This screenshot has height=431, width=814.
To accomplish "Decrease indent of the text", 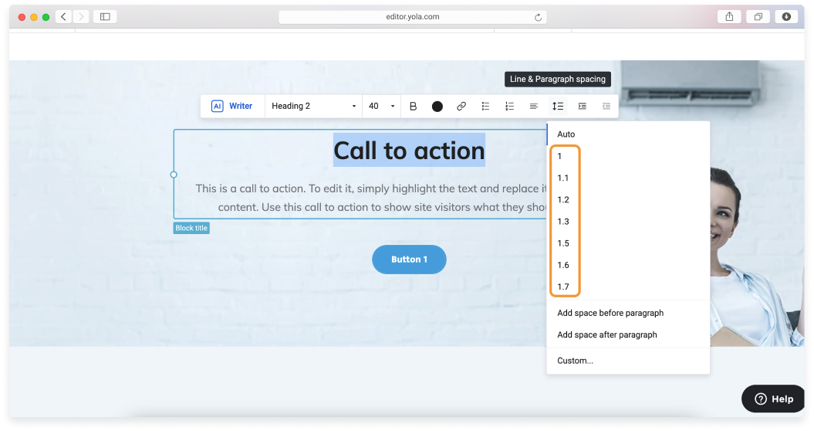I will [x=606, y=106].
